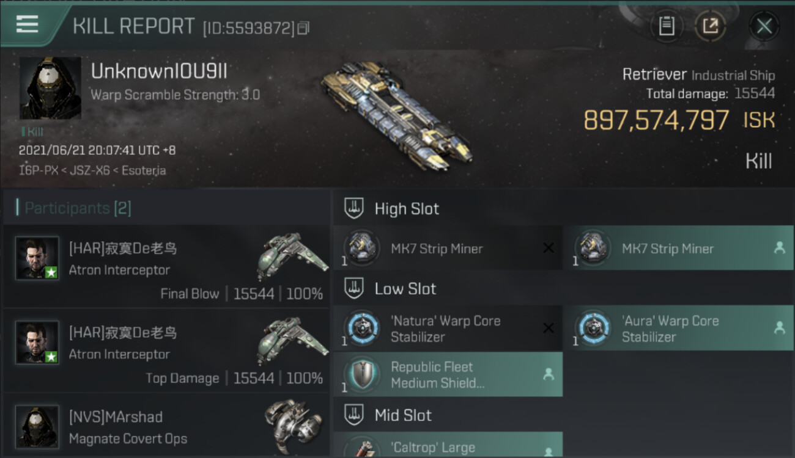Screen dimensions: 795x458
Task: Open the clipboard report icon
Action: (x=667, y=26)
